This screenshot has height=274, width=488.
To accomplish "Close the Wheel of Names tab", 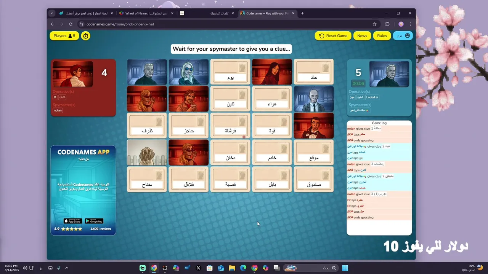I will click(x=172, y=13).
